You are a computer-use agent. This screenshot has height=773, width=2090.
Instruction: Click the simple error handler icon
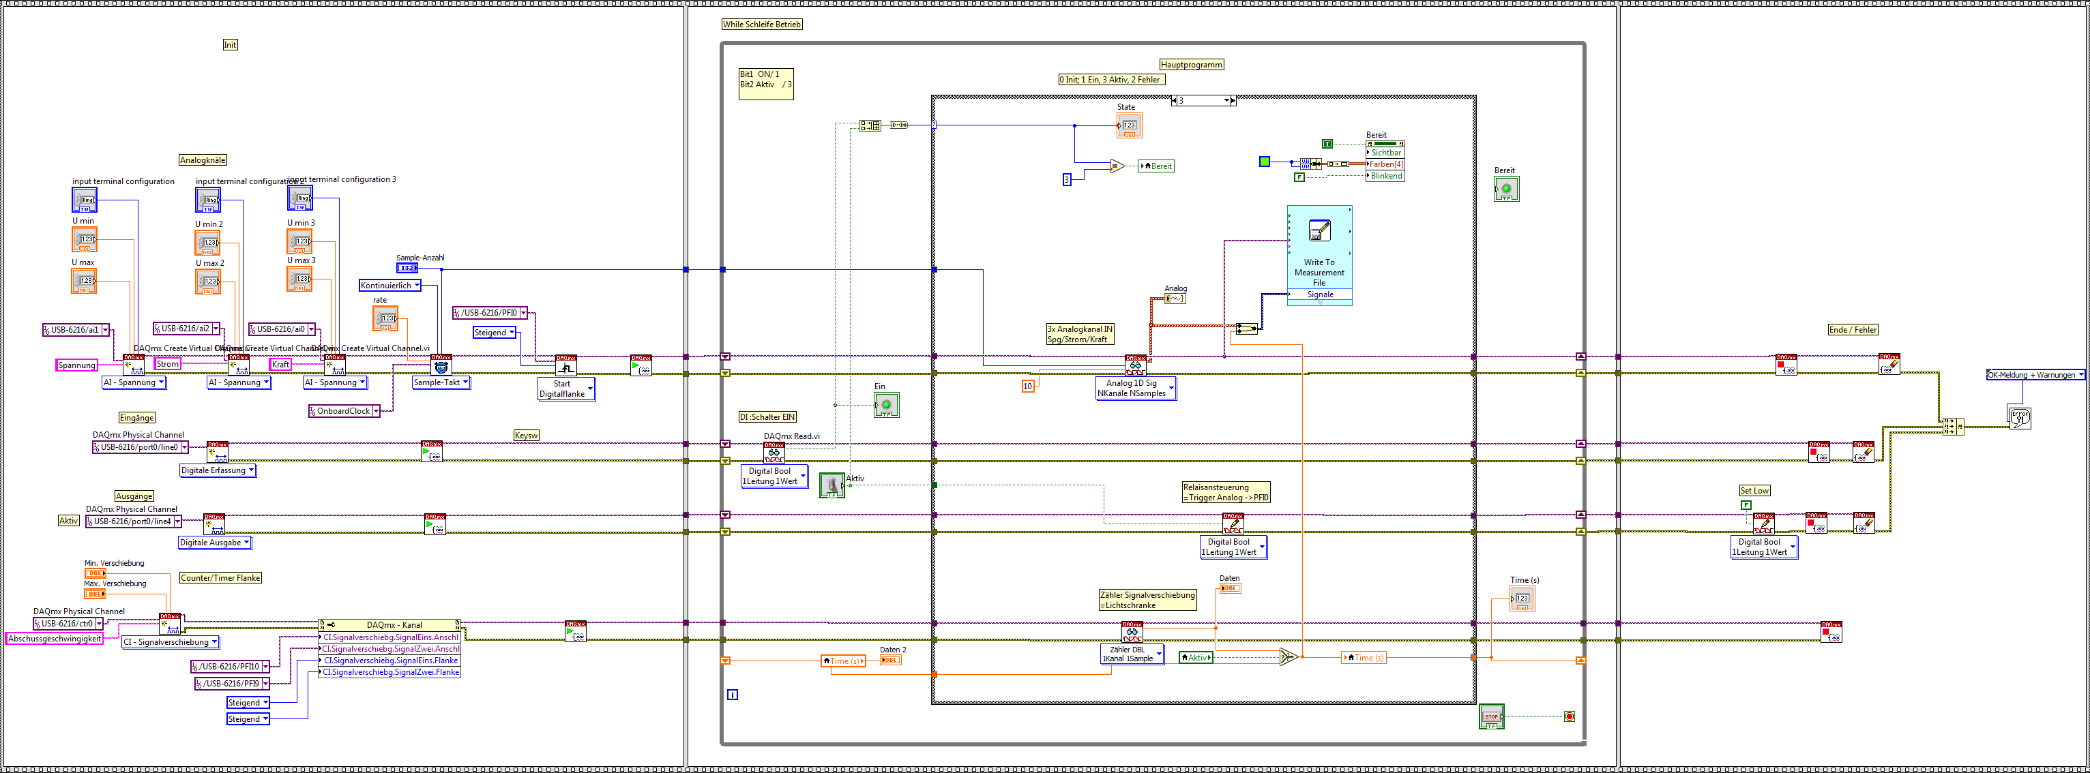pos(2020,417)
